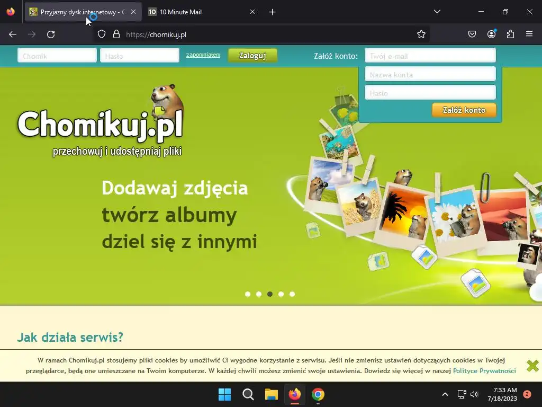Image resolution: width=542 pixels, height=407 pixels.
Task: Click the Firefox taskbar icon
Action: (294, 394)
